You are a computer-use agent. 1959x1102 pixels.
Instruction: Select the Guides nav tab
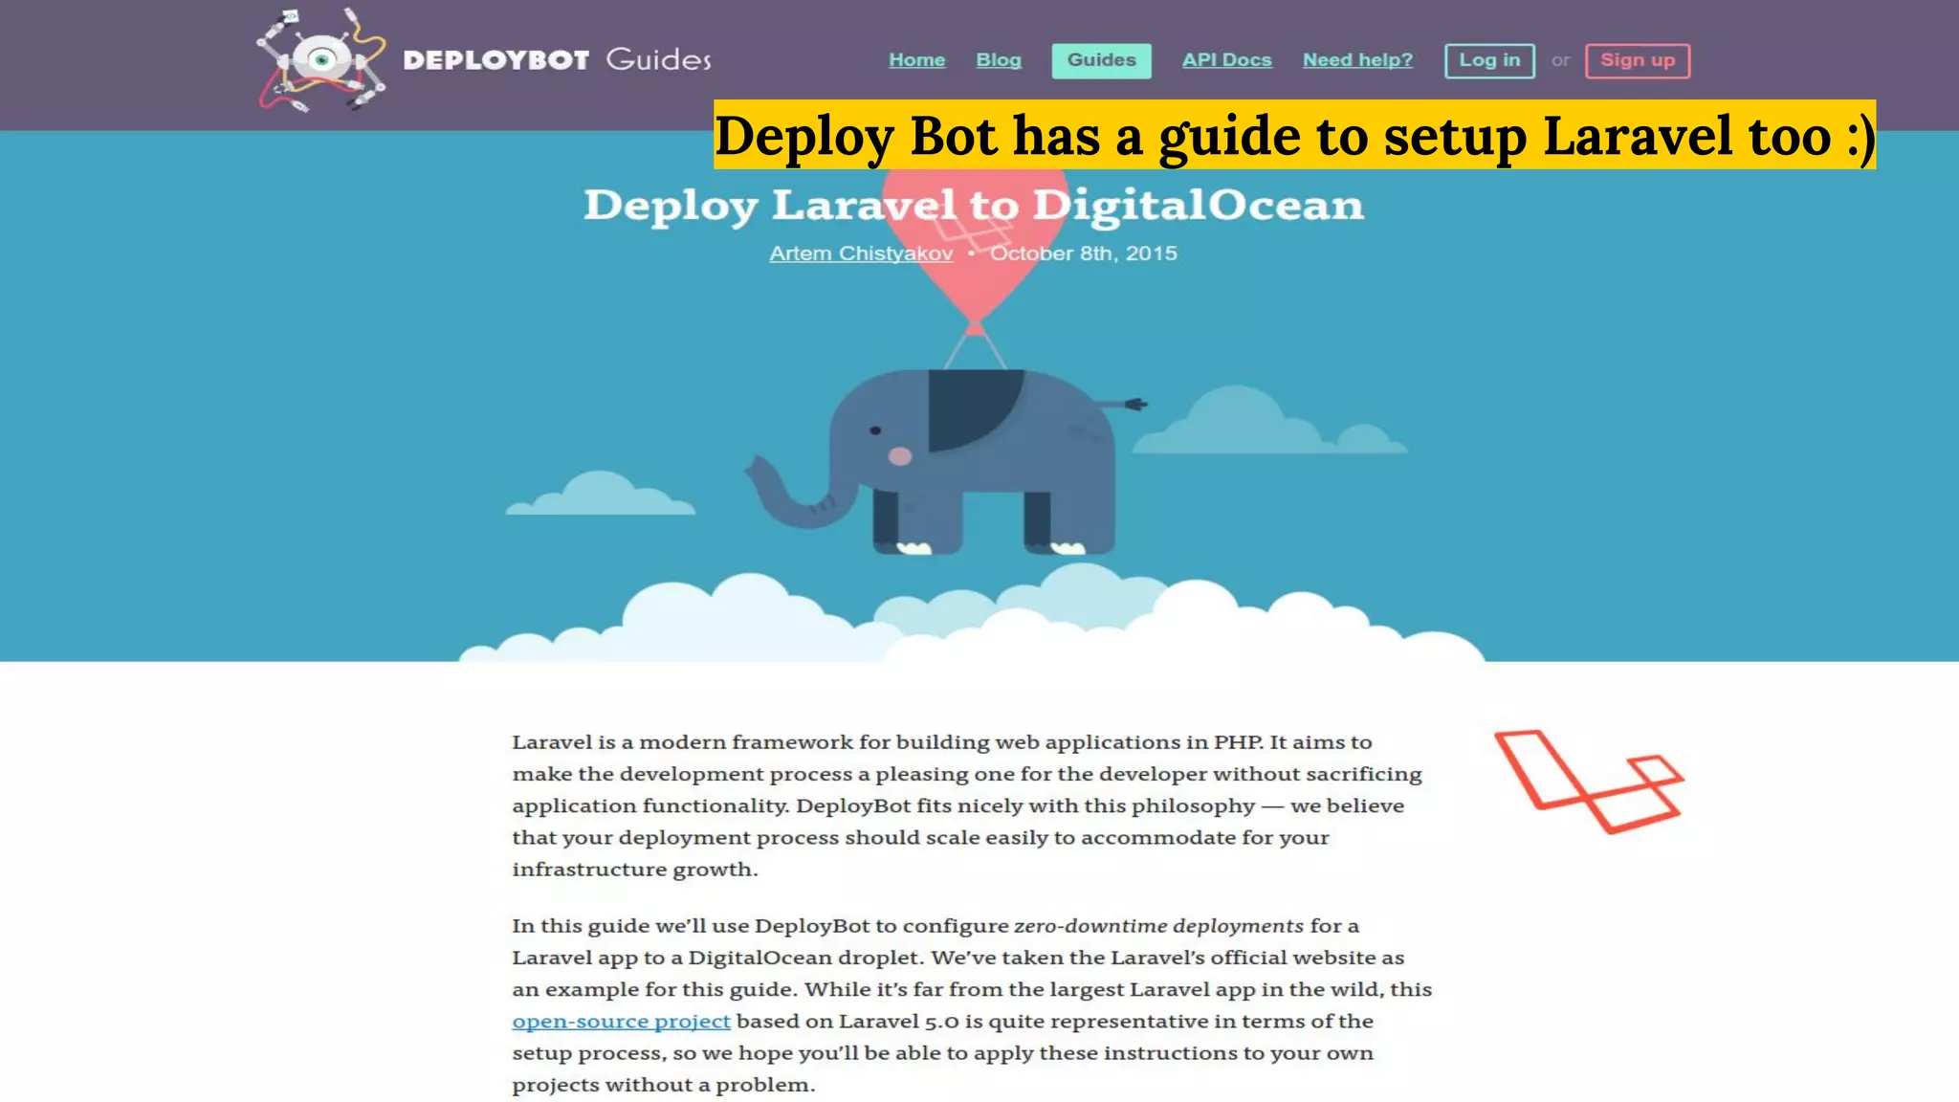click(1101, 60)
